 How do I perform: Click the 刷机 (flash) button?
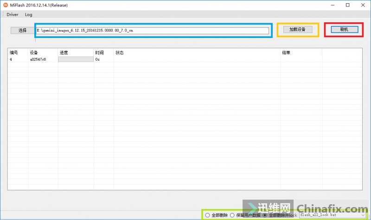(x=344, y=30)
